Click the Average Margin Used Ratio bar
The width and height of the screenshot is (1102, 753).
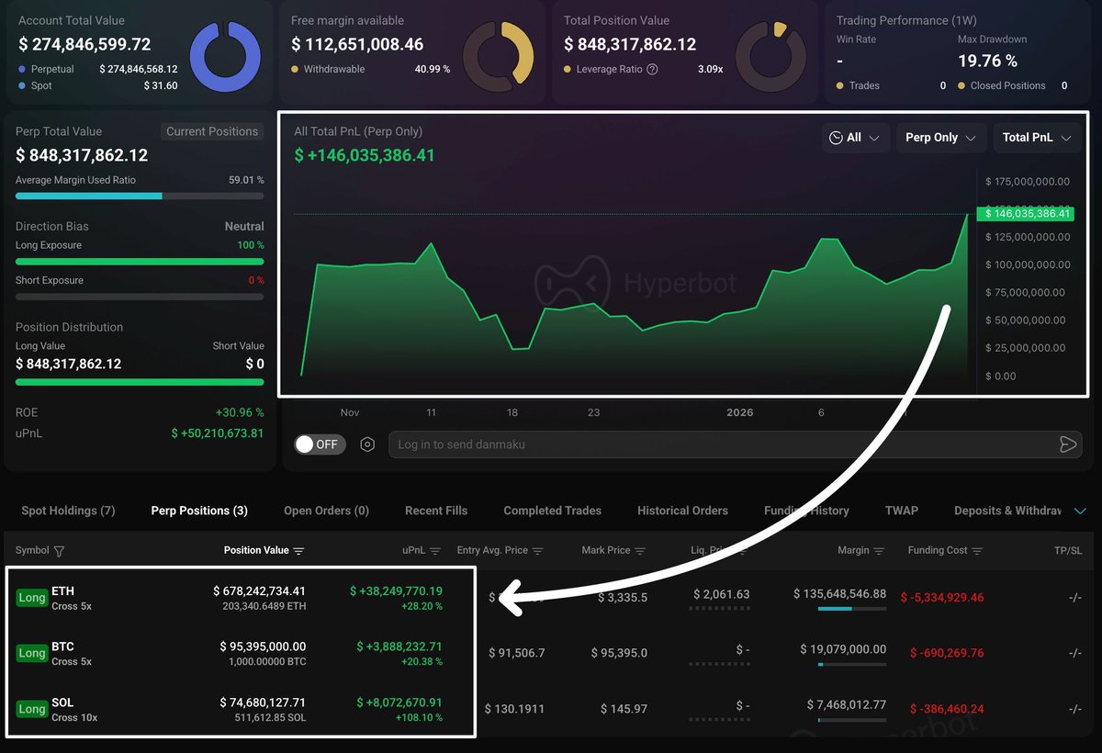[x=138, y=196]
